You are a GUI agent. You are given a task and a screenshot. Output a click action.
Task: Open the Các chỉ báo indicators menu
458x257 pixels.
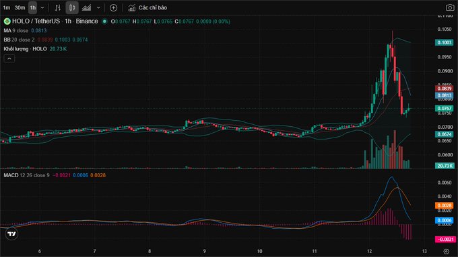pos(148,8)
